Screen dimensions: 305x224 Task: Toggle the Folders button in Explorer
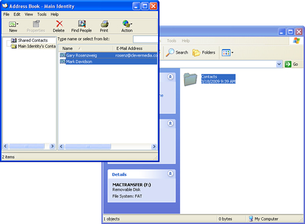click(x=204, y=52)
